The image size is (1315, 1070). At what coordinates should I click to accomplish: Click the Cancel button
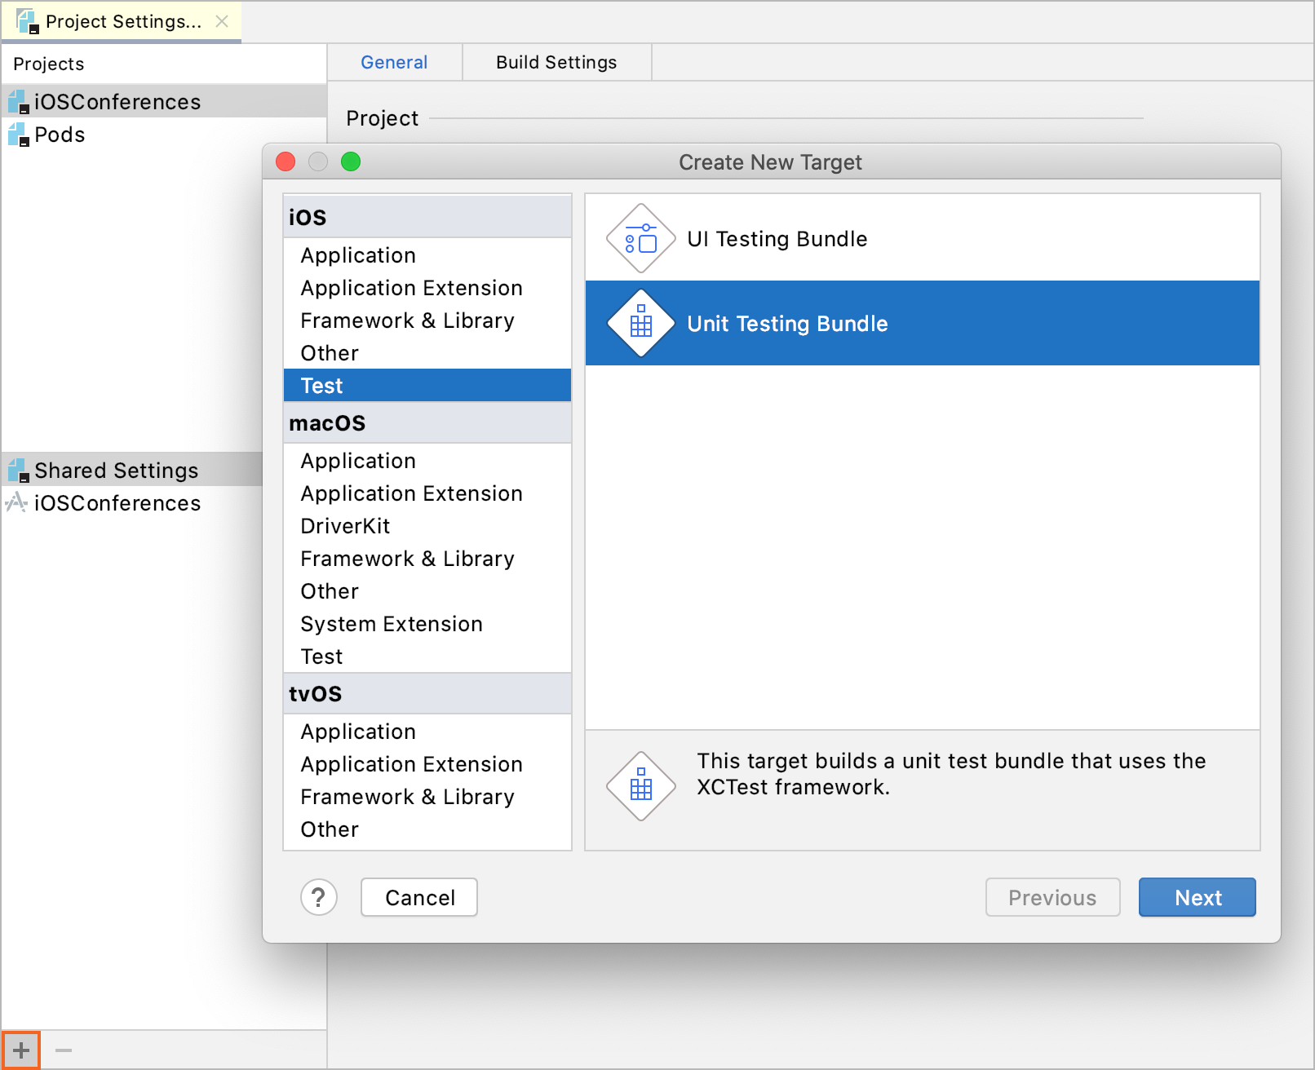click(x=419, y=897)
